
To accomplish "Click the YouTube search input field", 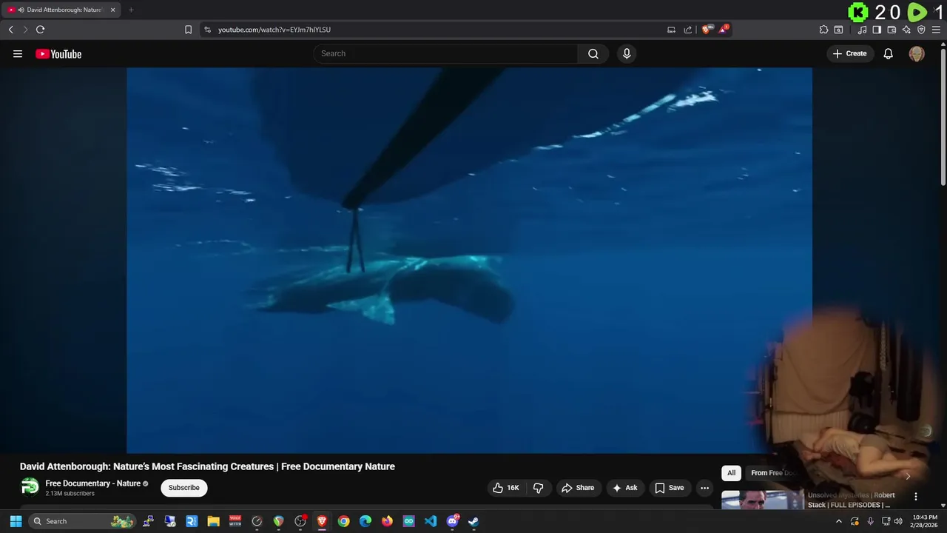I will 446,53.
